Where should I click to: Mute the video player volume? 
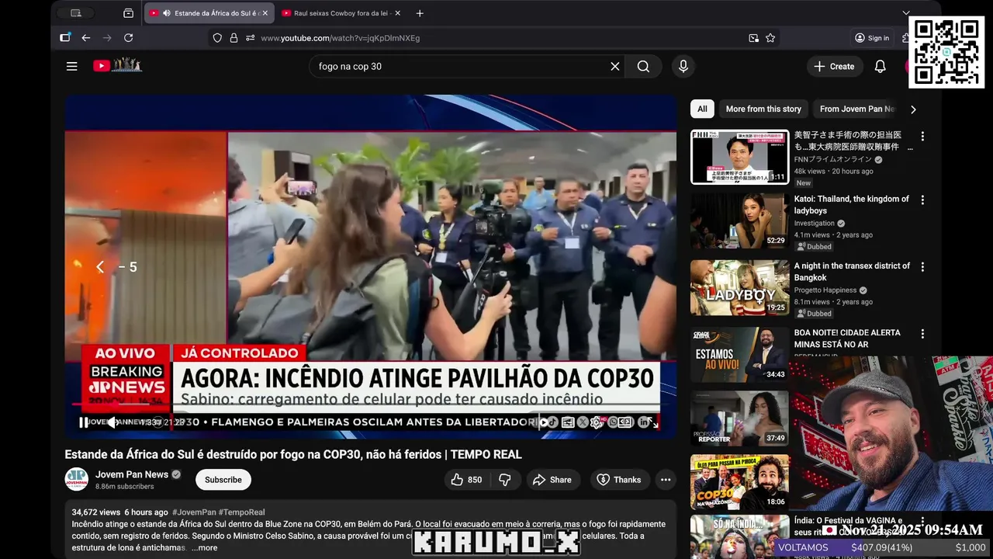(x=112, y=422)
